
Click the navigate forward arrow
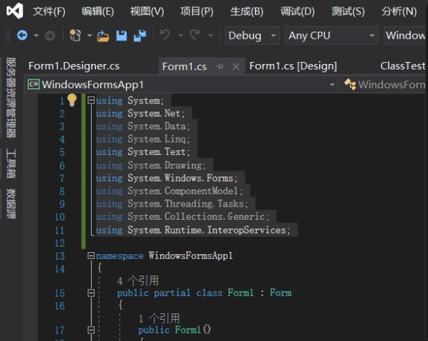click(x=50, y=35)
